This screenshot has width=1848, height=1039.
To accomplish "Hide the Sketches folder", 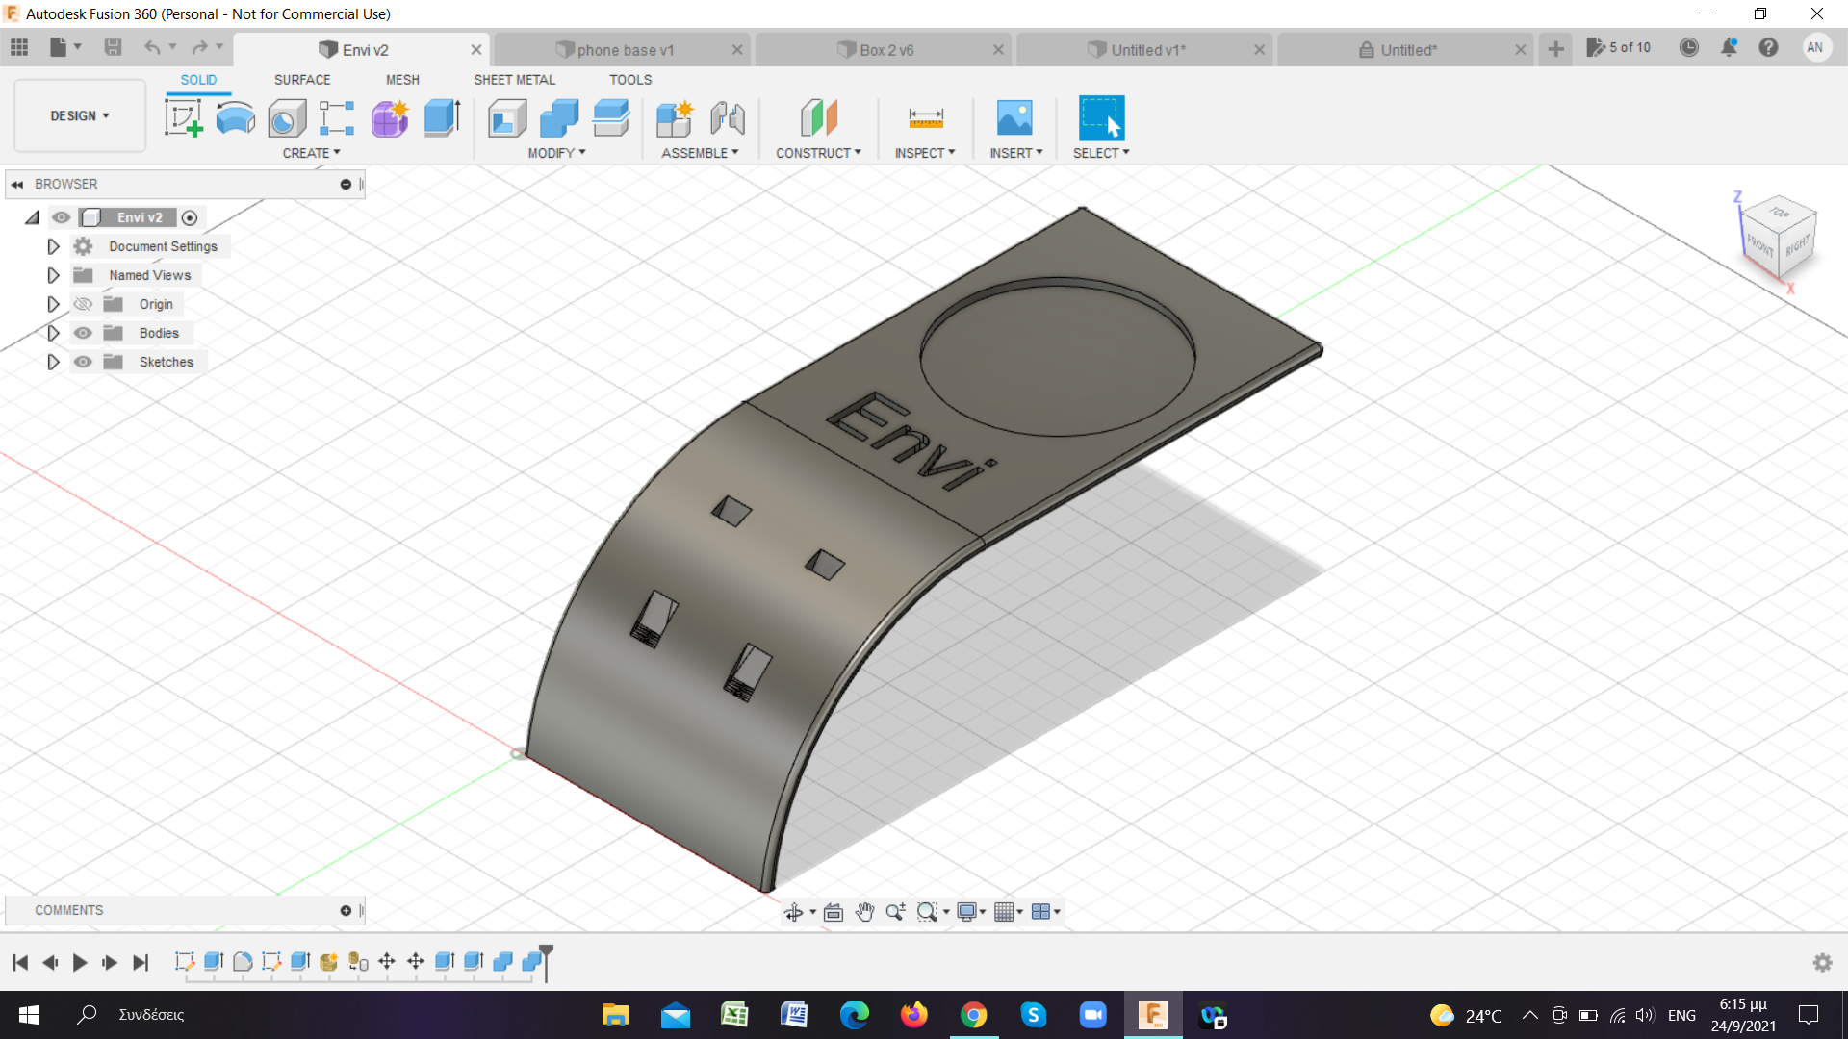I will (x=84, y=362).
